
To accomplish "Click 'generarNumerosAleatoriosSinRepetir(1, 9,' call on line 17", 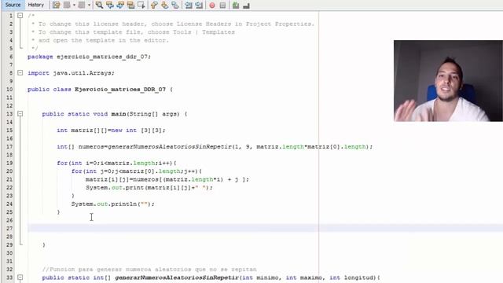I will (180, 147).
